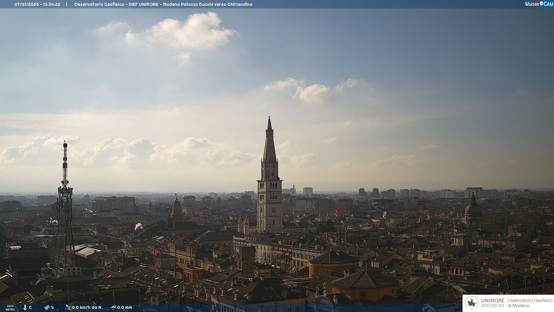Click the rain umbrella precipitation icon
Image resolution: width=554 pixels, height=312 pixels.
(113, 307)
